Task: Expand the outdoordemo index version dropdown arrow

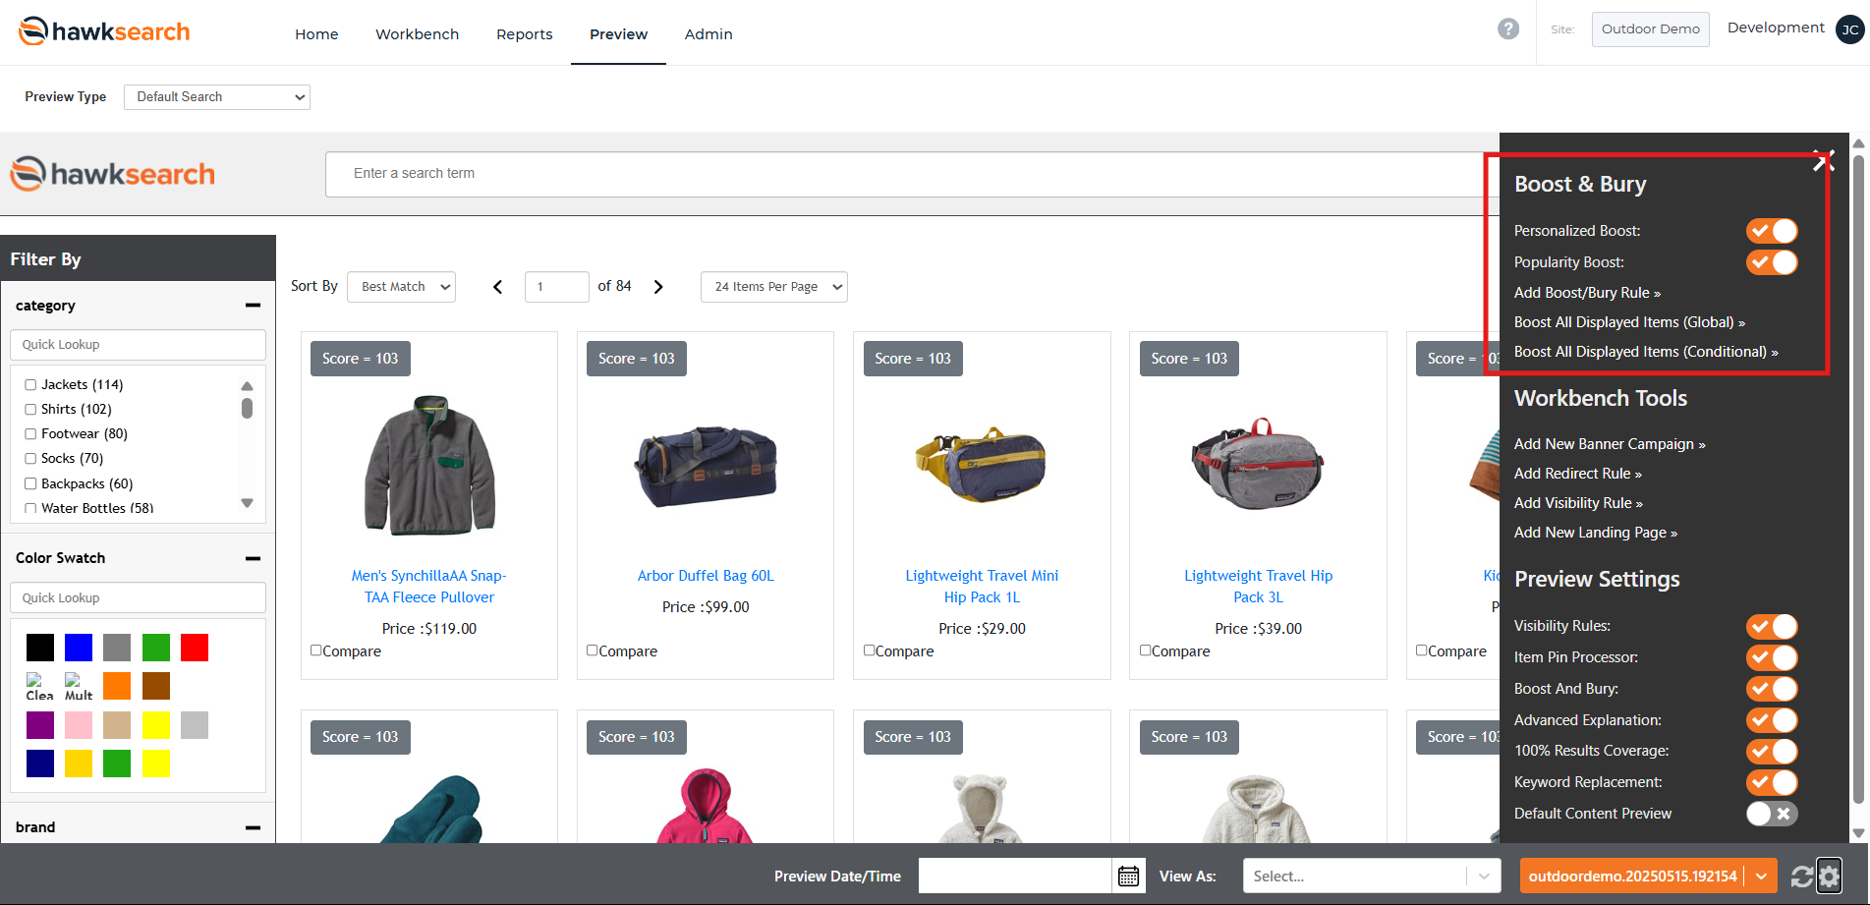Action: [1761, 876]
